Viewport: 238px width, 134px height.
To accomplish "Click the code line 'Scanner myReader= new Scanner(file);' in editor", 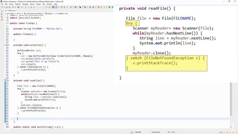I will click(x=43, y=92).
